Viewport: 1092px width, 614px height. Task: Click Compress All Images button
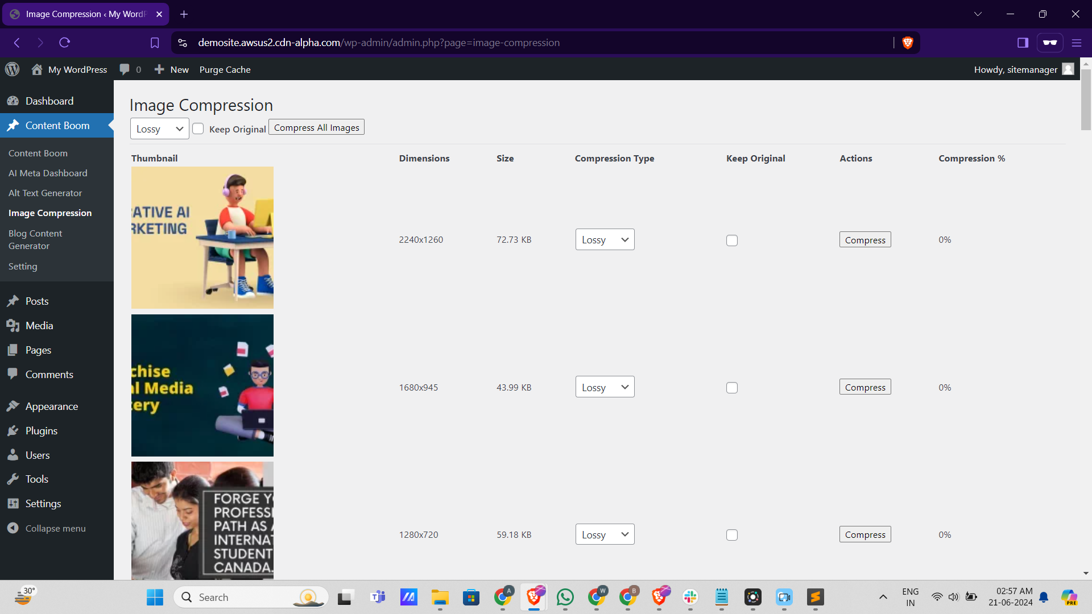pyautogui.click(x=316, y=127)
